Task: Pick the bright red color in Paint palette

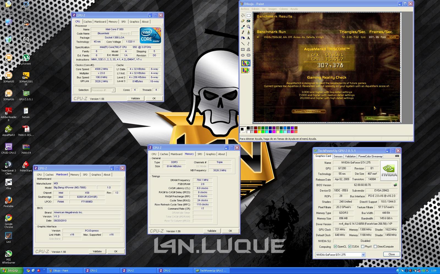Action: tap(255, 131)
